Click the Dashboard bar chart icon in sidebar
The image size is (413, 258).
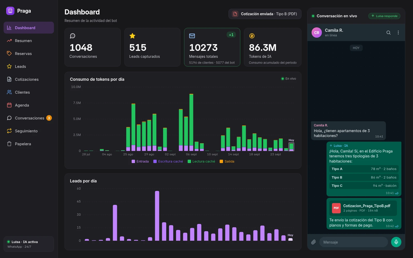9,28
